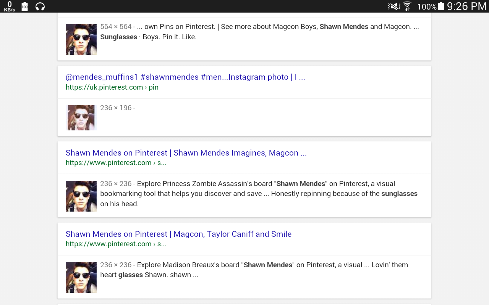Tap 'heart glasses Shawn. shawn ...' line
Viewport: 489px width, 305px height.
tap(149, 275)
